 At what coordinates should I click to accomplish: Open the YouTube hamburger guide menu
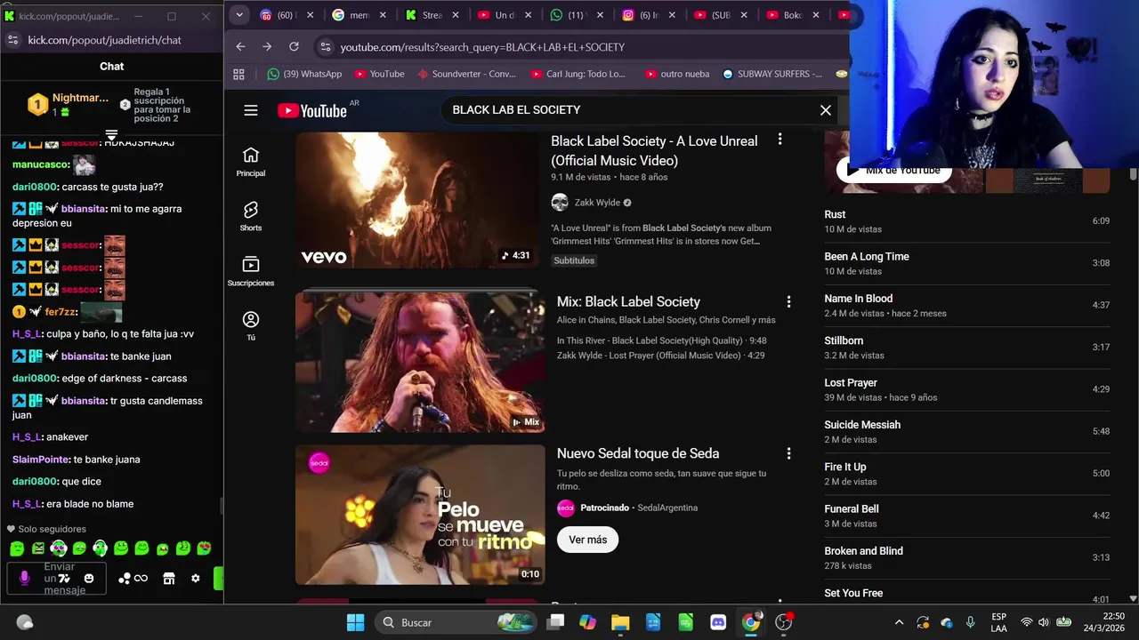251,110
